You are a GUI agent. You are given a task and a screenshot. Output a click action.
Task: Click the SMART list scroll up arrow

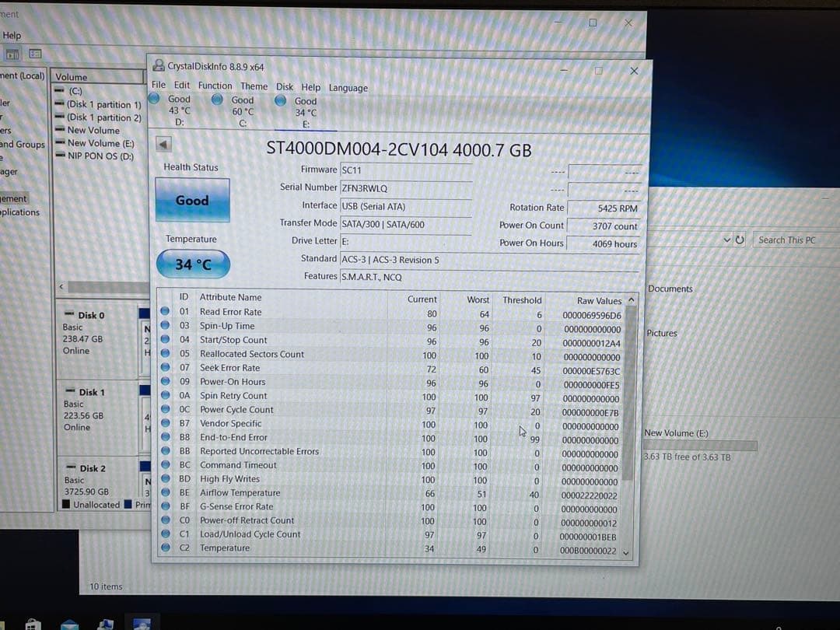coord(631,300)
